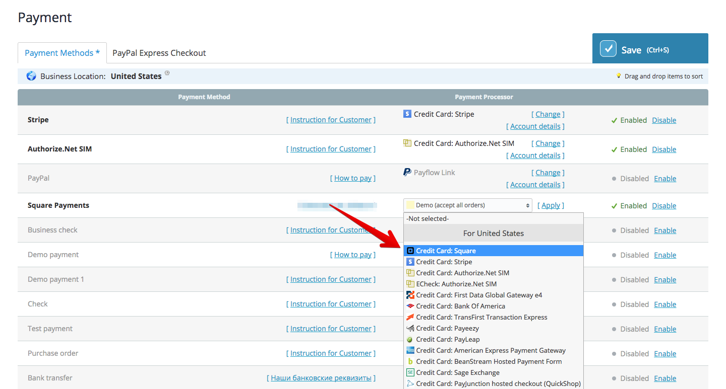Open Instruction for Customer in the Purchase order row
Image resolution: width=726 pixels, height=389 pixels.
(x=331, y=353)
